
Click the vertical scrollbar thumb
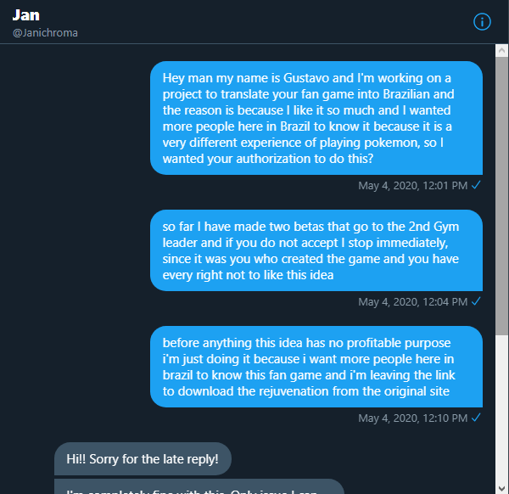[x=502, y=196]
